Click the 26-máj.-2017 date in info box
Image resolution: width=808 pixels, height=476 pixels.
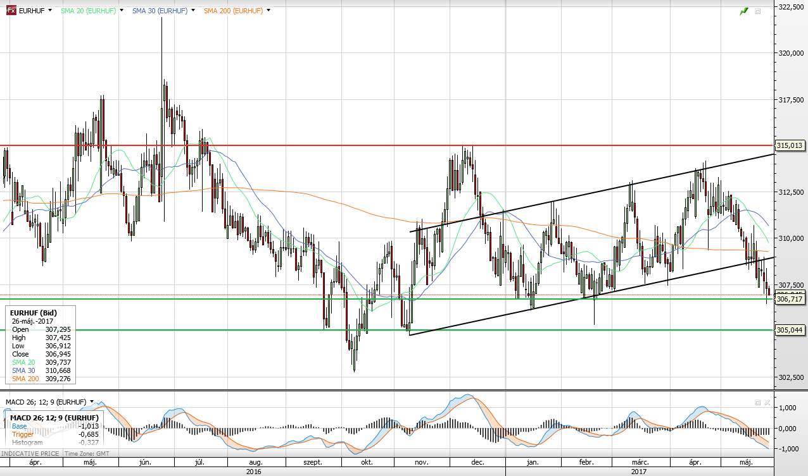click(x=33, y=321)
